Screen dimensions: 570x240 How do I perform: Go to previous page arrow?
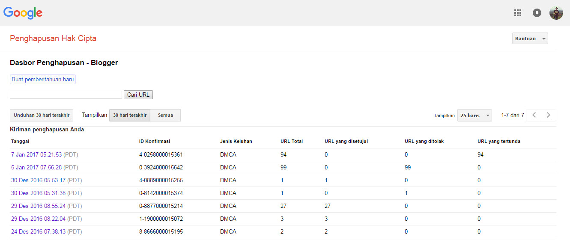[x=534, y=115]
